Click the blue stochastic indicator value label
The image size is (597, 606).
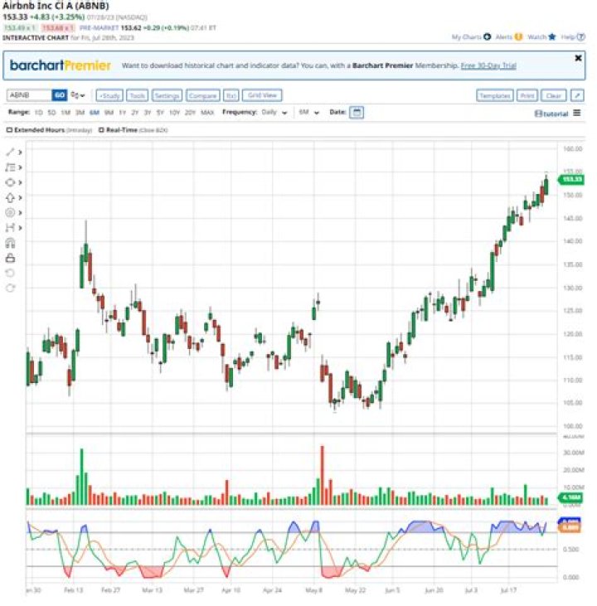click(x=569, y=521)
